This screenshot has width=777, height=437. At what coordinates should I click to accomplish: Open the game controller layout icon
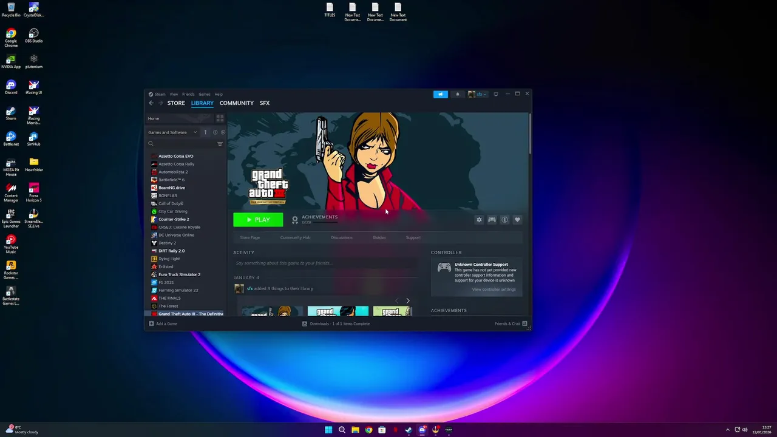pos(492,220)
